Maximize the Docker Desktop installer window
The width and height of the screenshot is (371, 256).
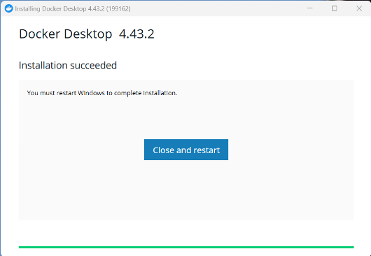click(334, 8)
